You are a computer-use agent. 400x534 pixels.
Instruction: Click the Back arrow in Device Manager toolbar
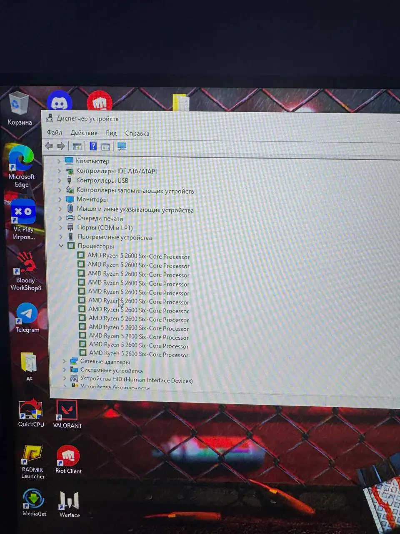pyautogui.click(x=49, y=146)
